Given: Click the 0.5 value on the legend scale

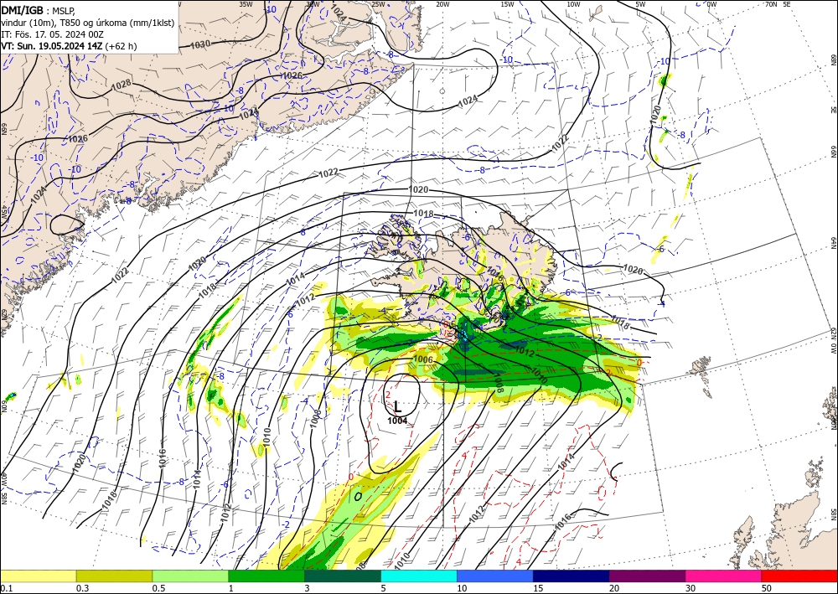Looking at the screenshot, I should [158, 588].
